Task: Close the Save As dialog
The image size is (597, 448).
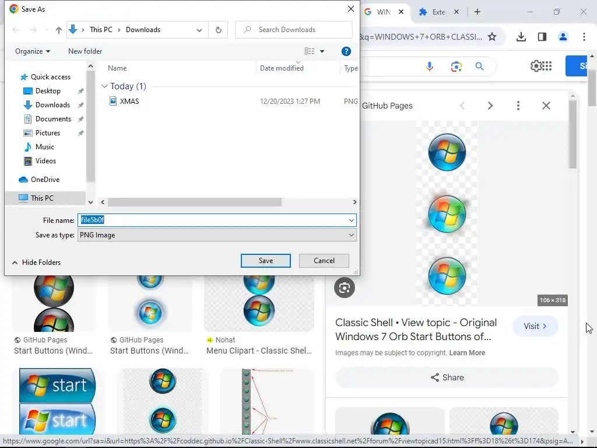Action: [350, 9]
